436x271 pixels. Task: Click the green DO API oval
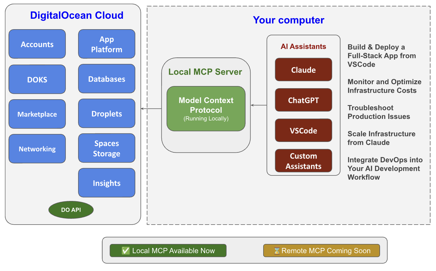[71, 210]
